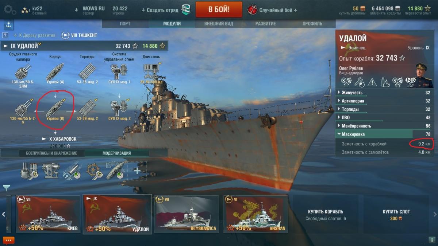The image size is (438, 246).
Task: Open the anchor port icon
Action: click(9, 25)
